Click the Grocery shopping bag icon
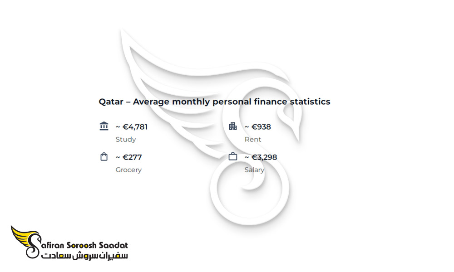This screenshot has height=272, width=454. pos(104,157)
